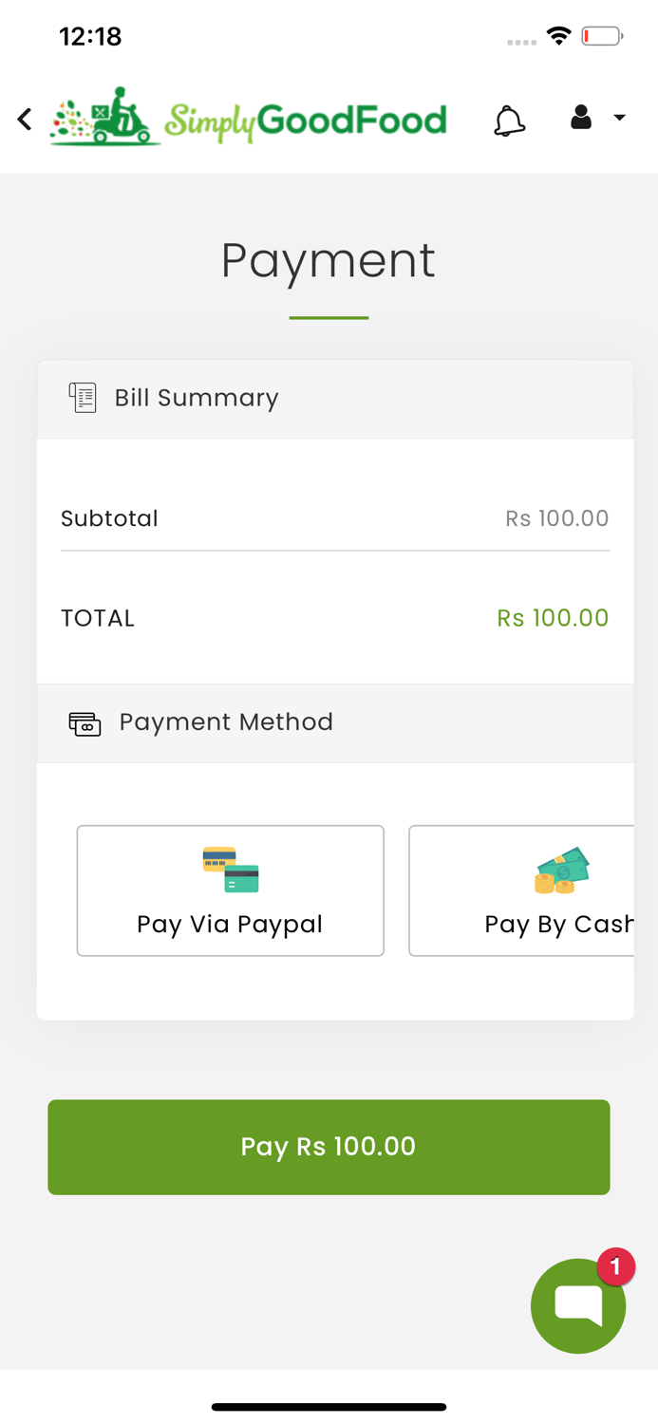Click the back arrow
658x1424 pixels.
pyautogui.click(x=24, y=118)
